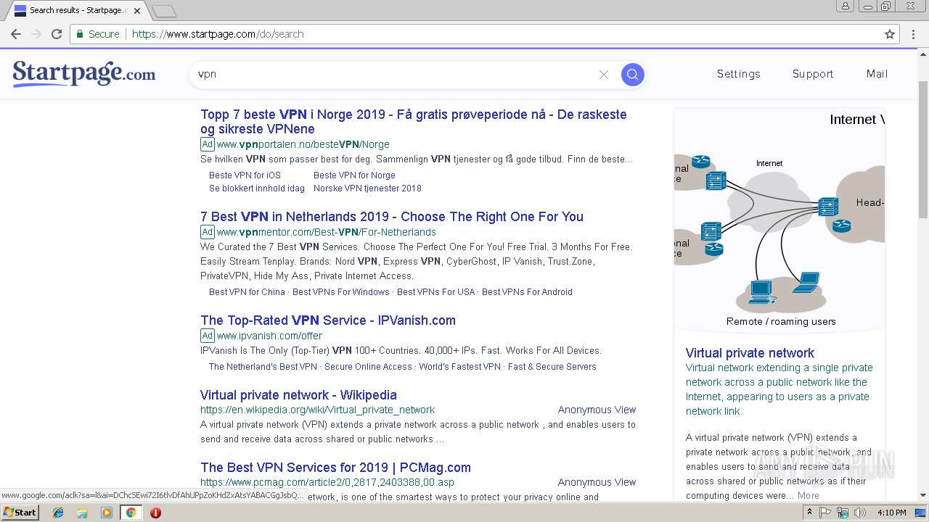Open The Top-Rated VPN Service IPVanish link
Viewport: 929px width, 522px height.
click(x=328, y=320)
